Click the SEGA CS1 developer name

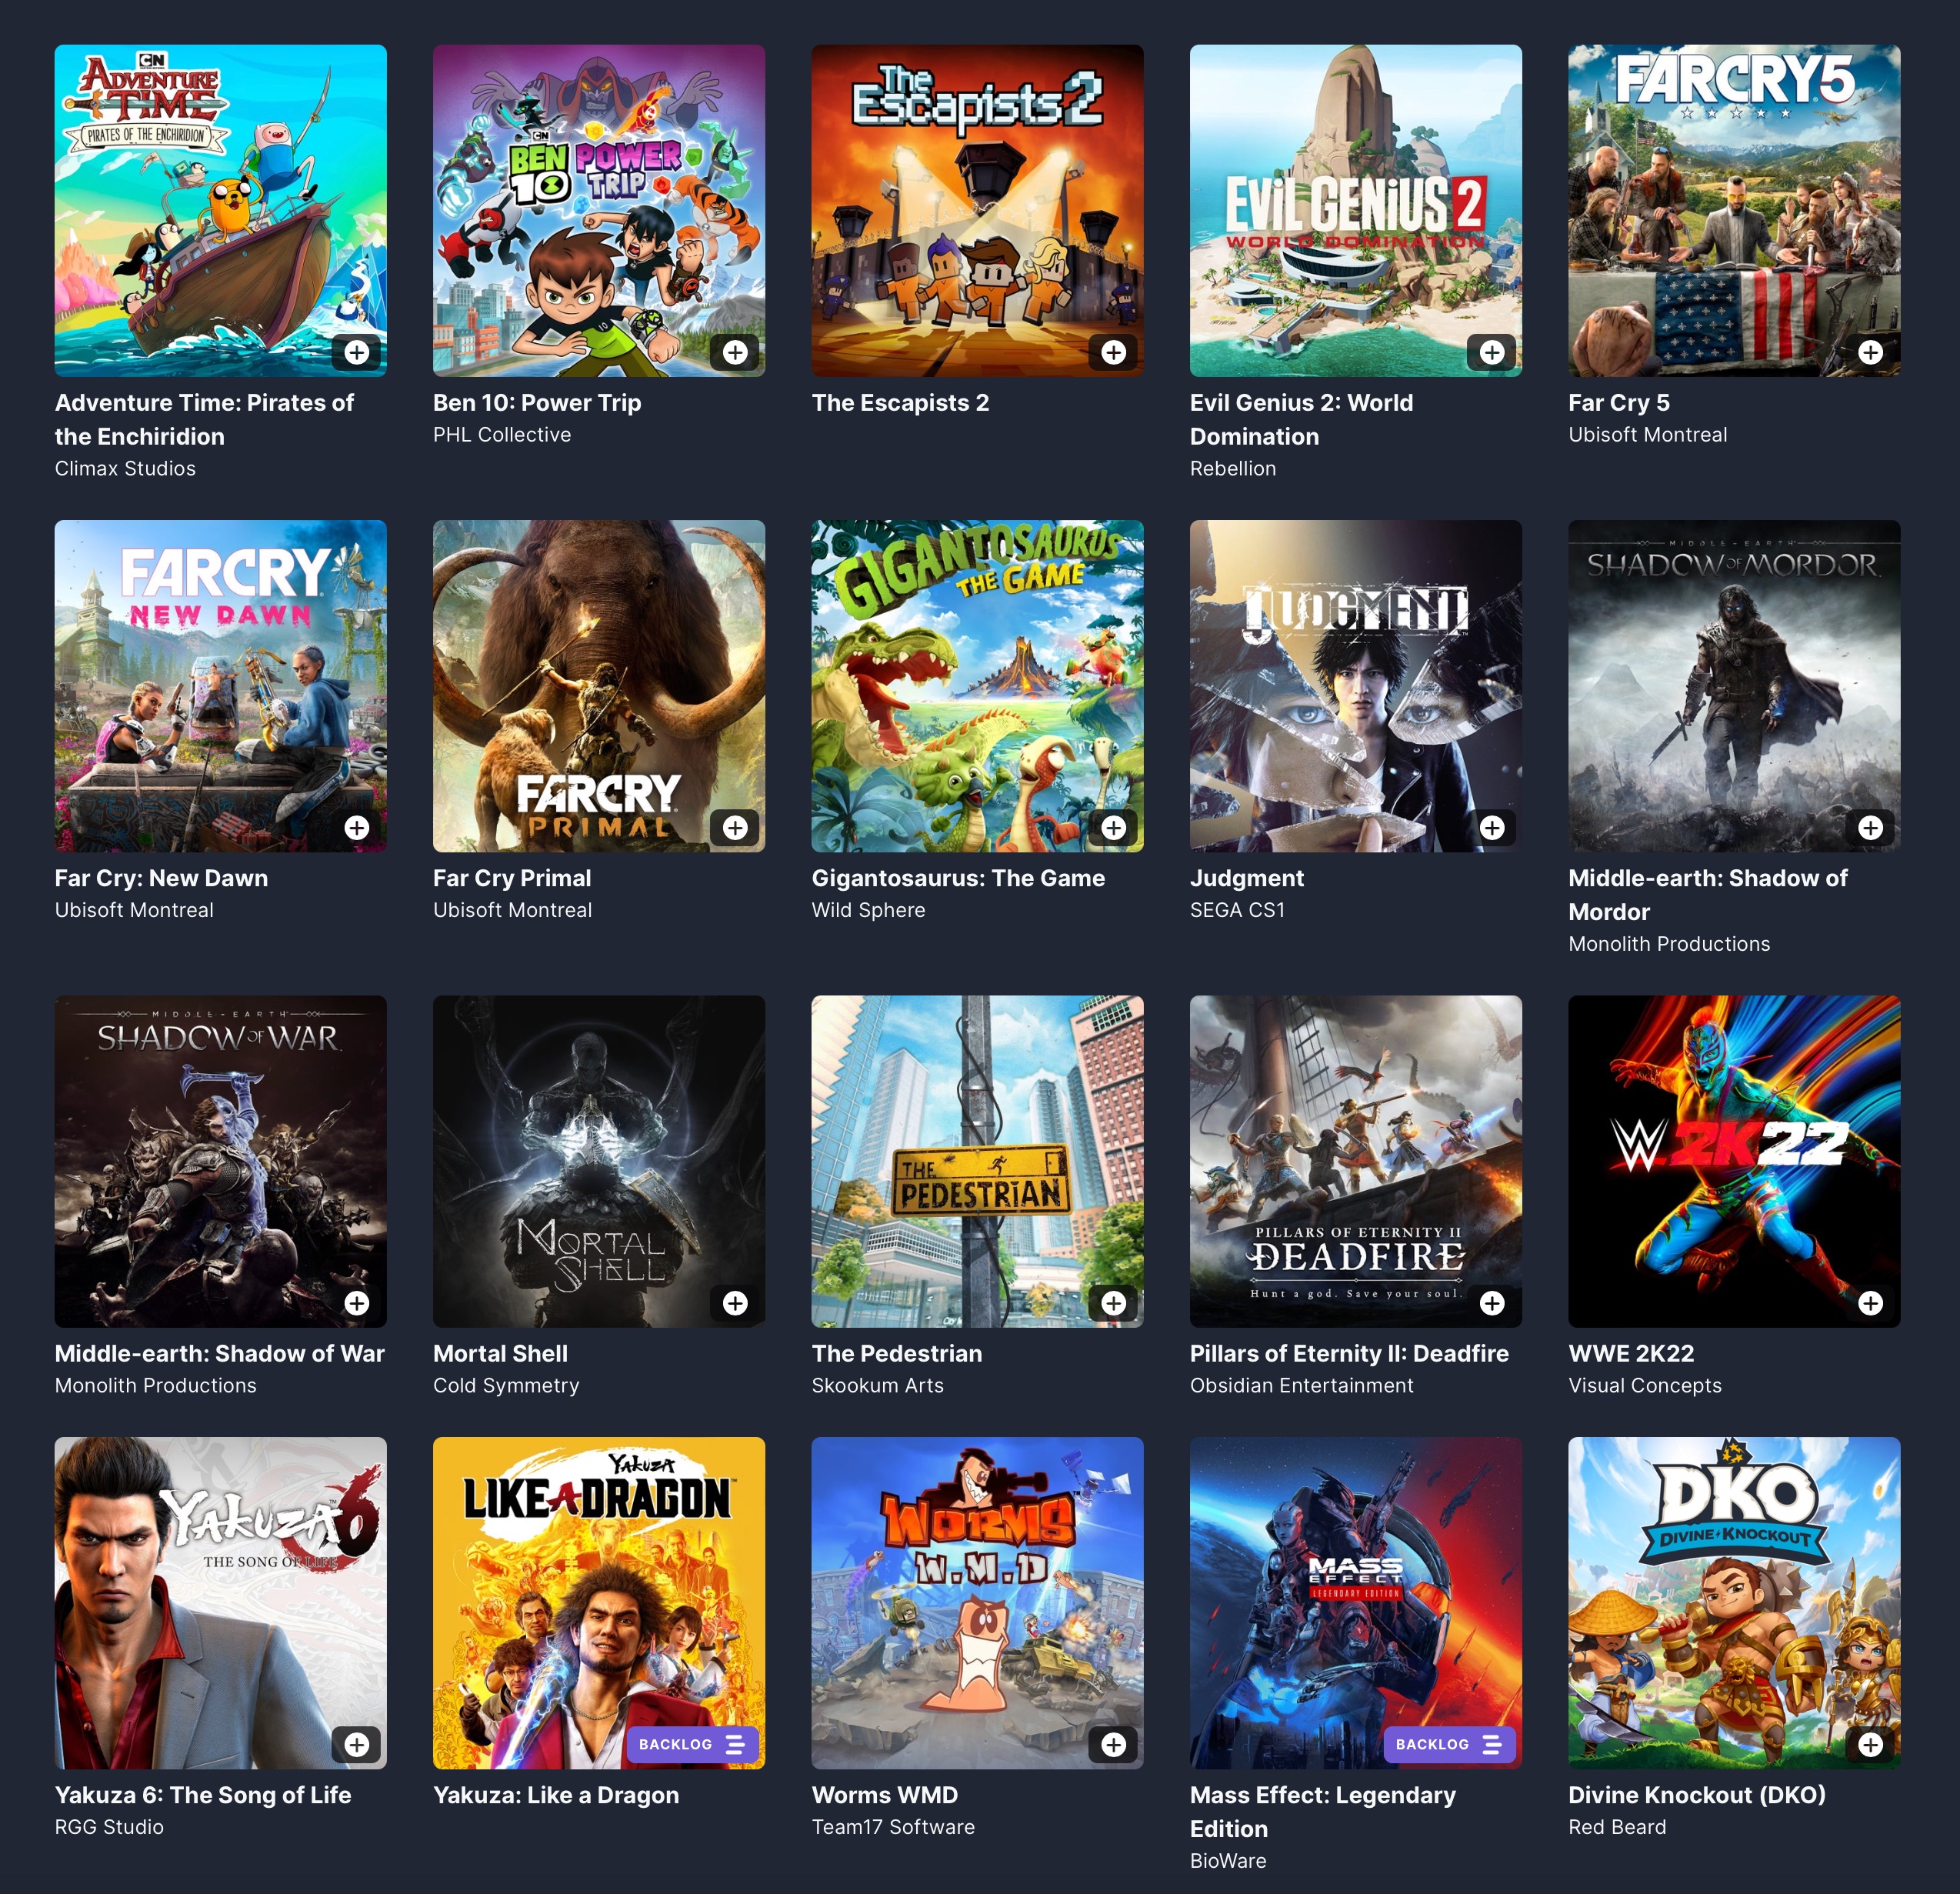pos(1237,910)
